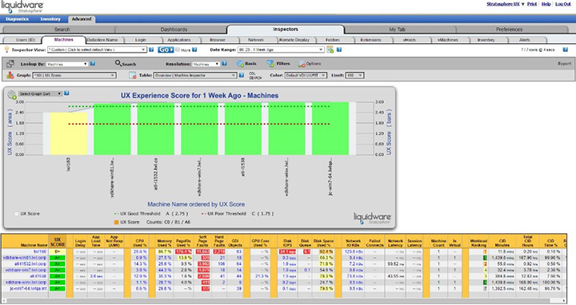Image resolution: width=576 pixels, height=305 pixels.
Task: Click the 3.6 sec App Load Time cell
Action: tap(96, 276)
